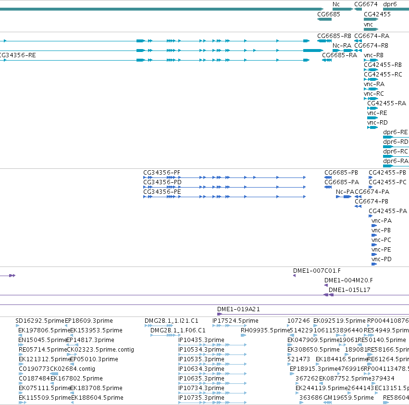The width and height of the screenshot is (409, 405).
Task: Select the dpr6-RD transcript label
Action: [396, 141]
